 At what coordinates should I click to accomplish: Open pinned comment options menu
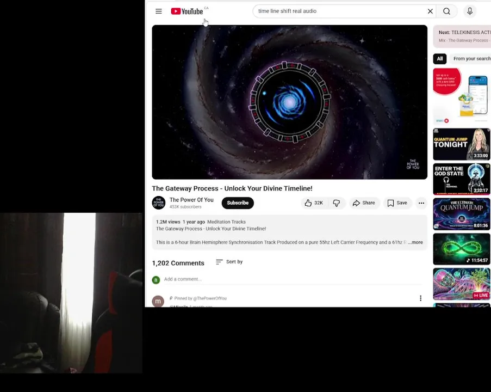click(x=420, y=298)
